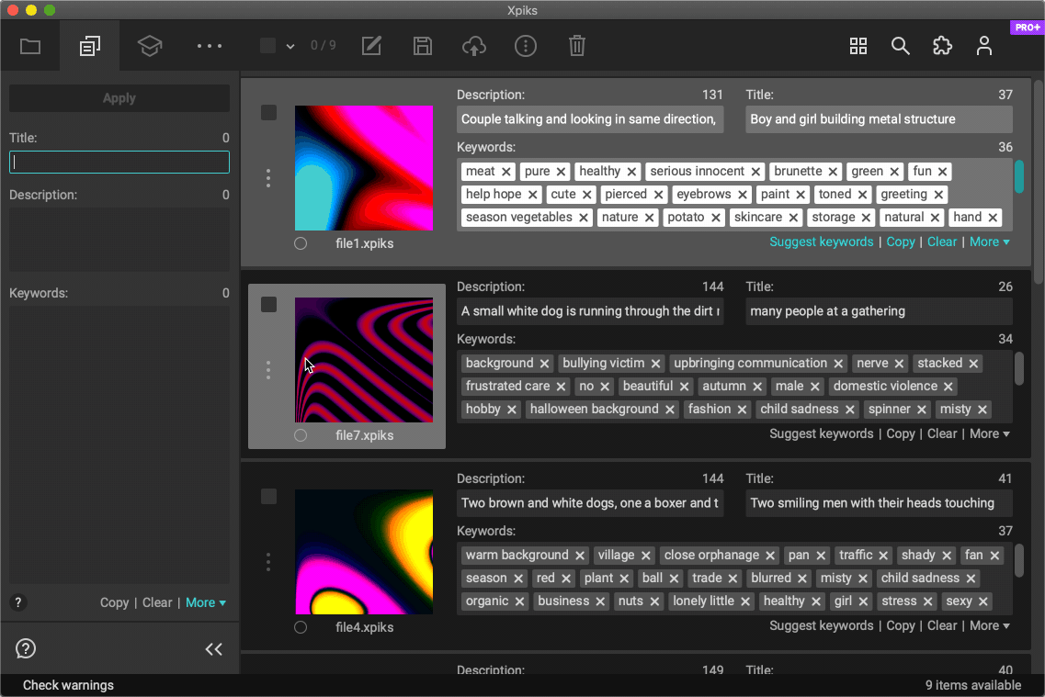Open the grid view layout icon
Image resolution: width=1045 pixels, height=697 pixels.
[x=858, y=46]
